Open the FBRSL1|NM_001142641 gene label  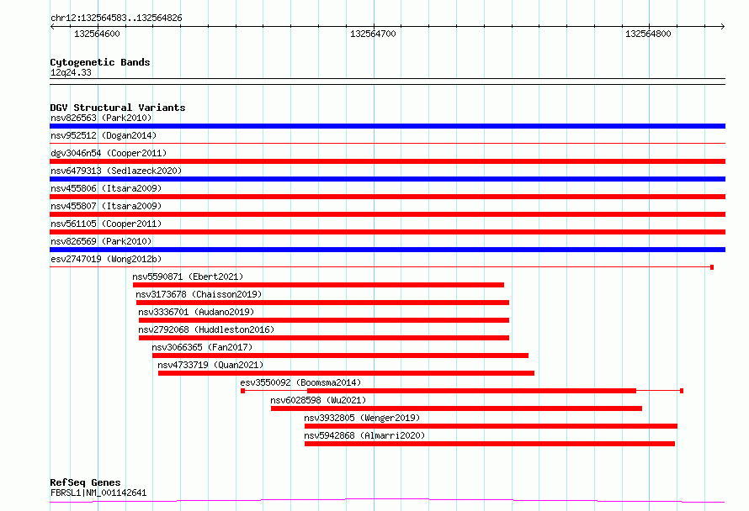coord(98,493)
